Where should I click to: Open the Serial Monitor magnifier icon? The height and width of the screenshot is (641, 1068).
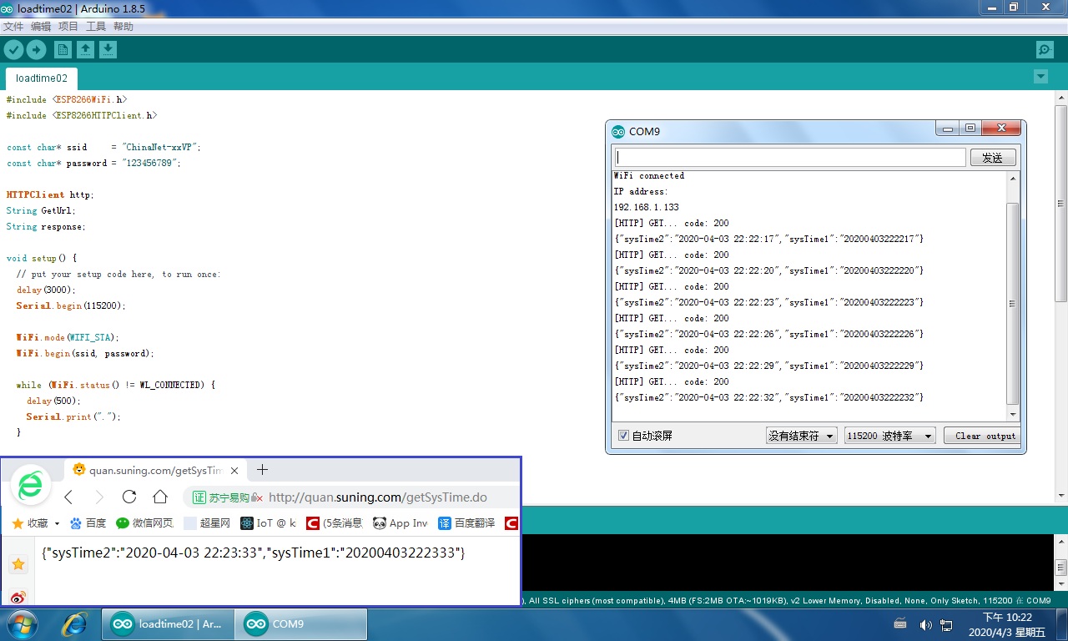pos(1045,49)
